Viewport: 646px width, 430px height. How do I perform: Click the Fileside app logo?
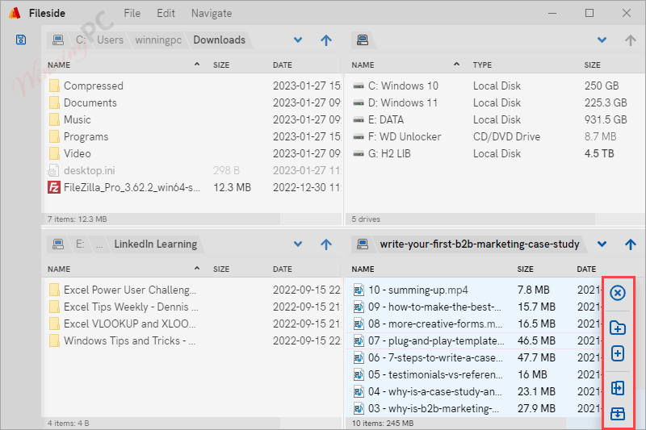coord(15,13)
